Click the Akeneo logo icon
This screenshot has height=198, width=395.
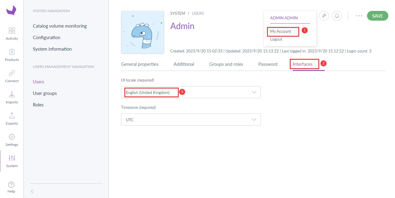[x=11, y=10]
